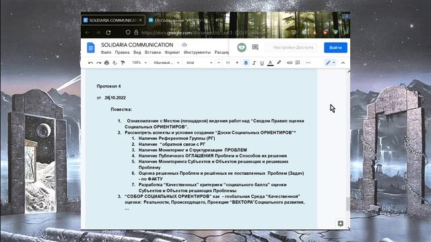The image size is (431, 242).
Task: Click the font size field 11
Action: point(228,63)
